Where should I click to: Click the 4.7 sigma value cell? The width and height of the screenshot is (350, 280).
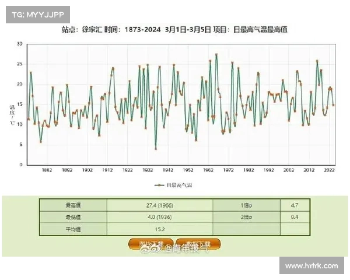point(294,205)
